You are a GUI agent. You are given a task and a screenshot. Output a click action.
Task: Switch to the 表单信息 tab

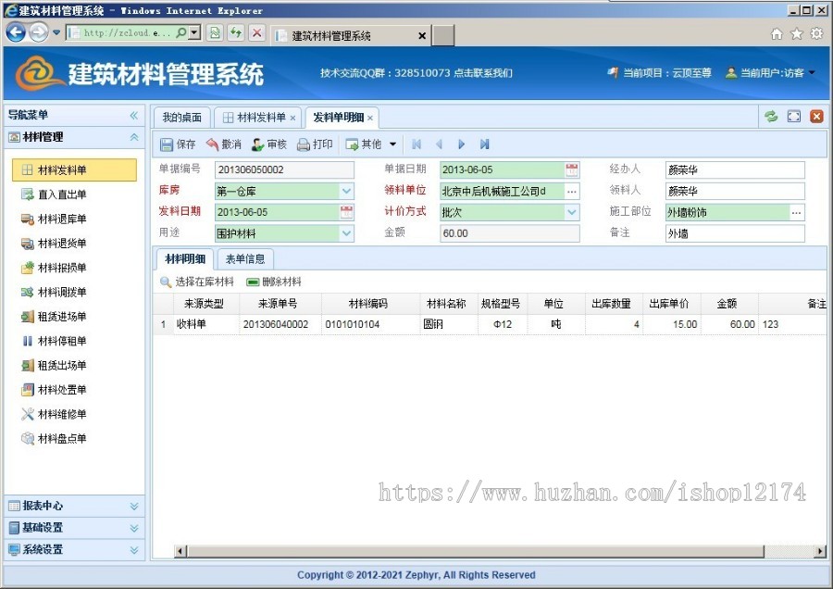click(245, 258)
